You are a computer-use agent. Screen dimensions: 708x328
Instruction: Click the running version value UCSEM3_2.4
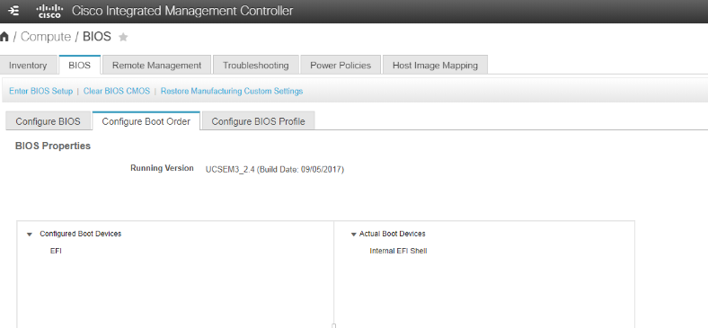click(275, 170)
